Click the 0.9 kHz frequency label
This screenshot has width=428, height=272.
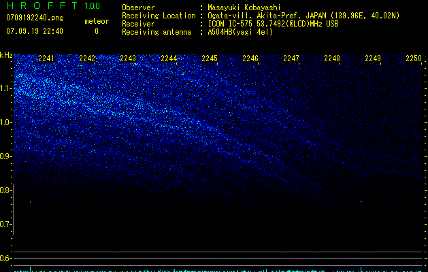point(6,156)
